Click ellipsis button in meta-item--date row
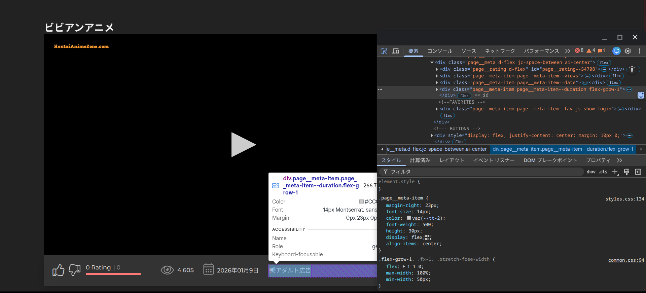Screen dimensions: 646x293 tap(585, 83)
